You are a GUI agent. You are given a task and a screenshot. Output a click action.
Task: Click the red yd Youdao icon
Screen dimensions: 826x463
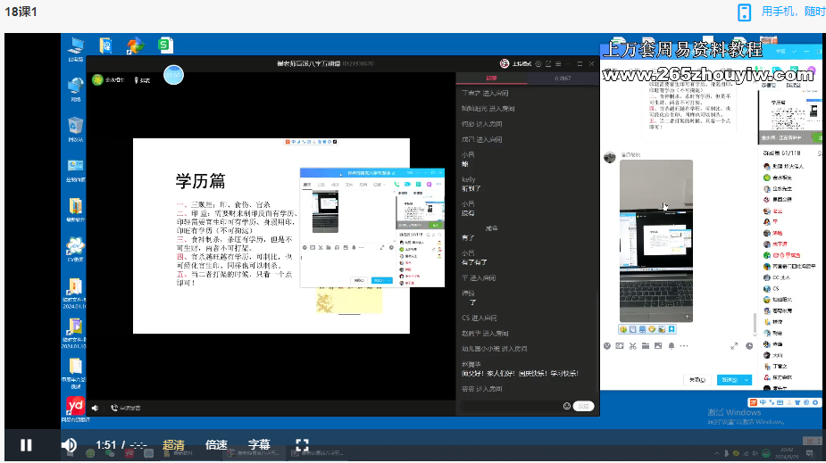76,407
